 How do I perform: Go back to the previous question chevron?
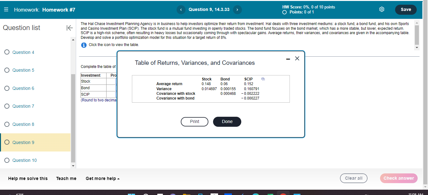[181, 9]
